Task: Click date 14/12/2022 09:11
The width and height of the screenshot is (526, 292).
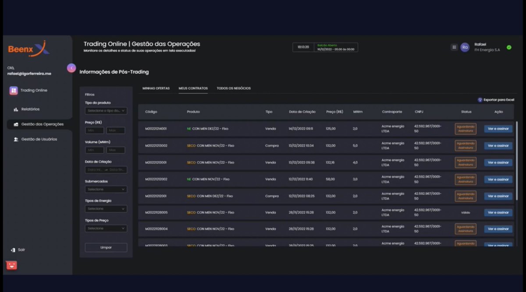Action: pyautogui.click(x=301, y=129)
